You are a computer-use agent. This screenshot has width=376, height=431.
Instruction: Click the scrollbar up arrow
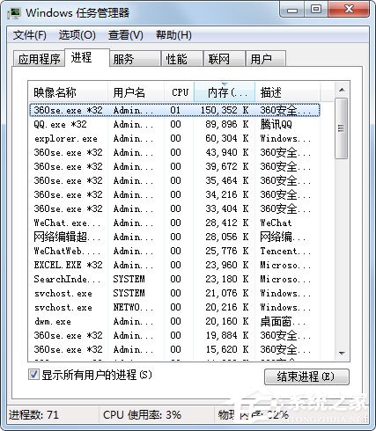tap(342, 90)
